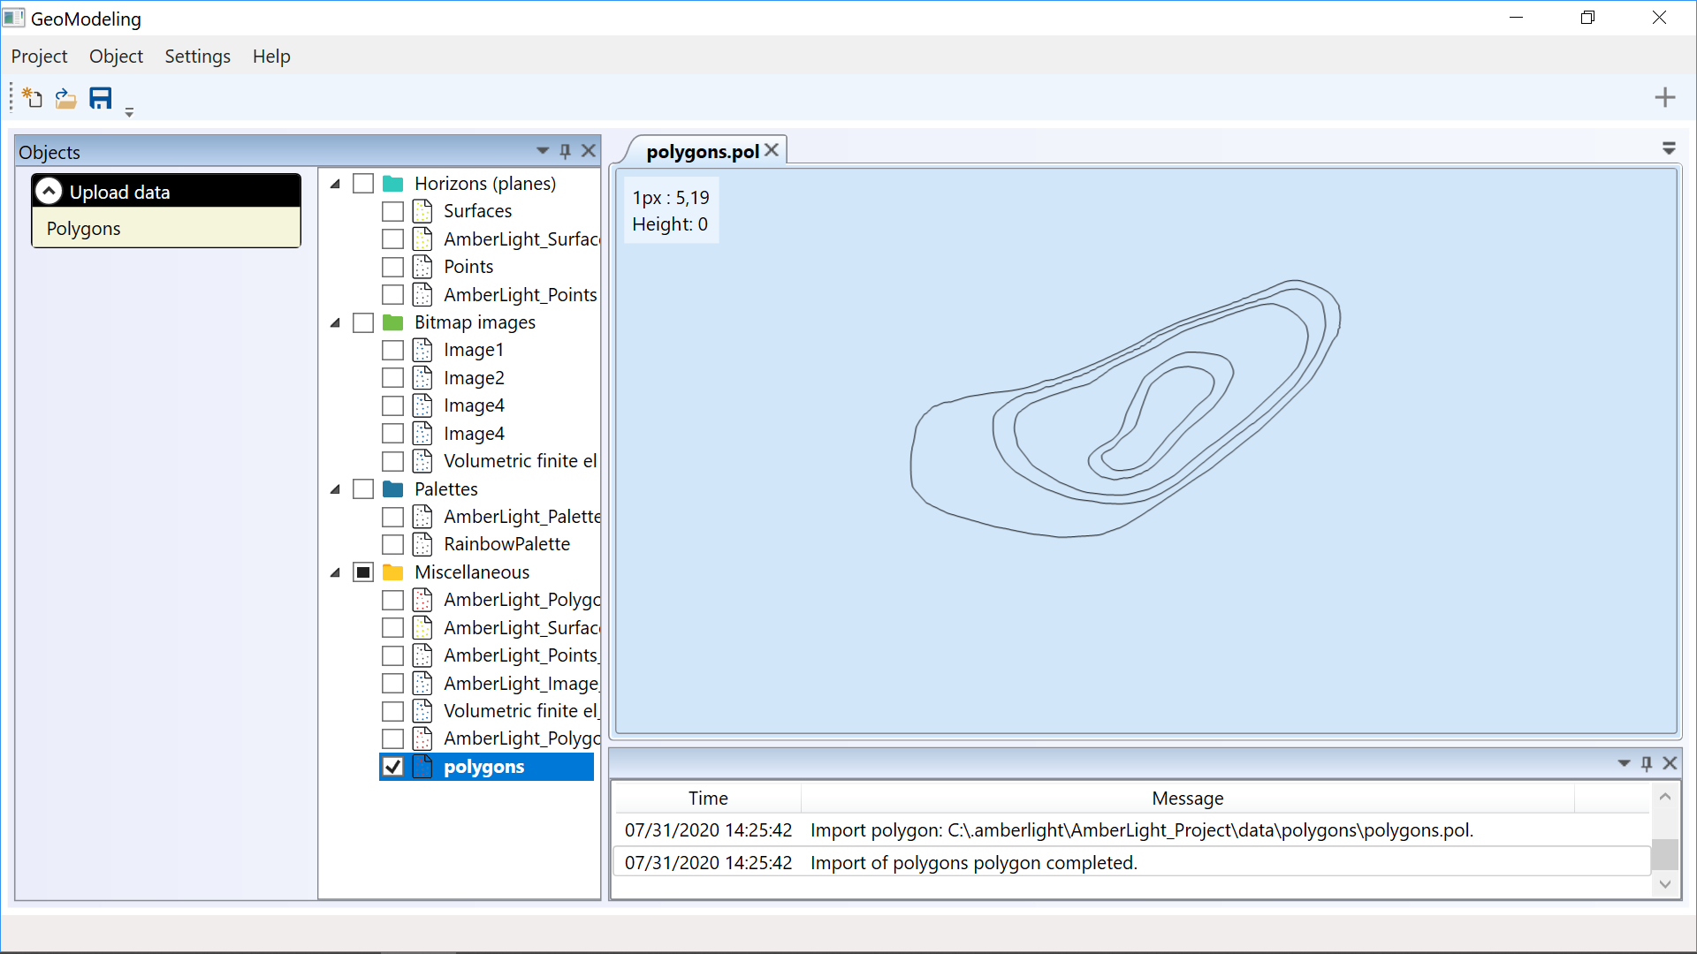Open the Settings menu

(197, 57)
